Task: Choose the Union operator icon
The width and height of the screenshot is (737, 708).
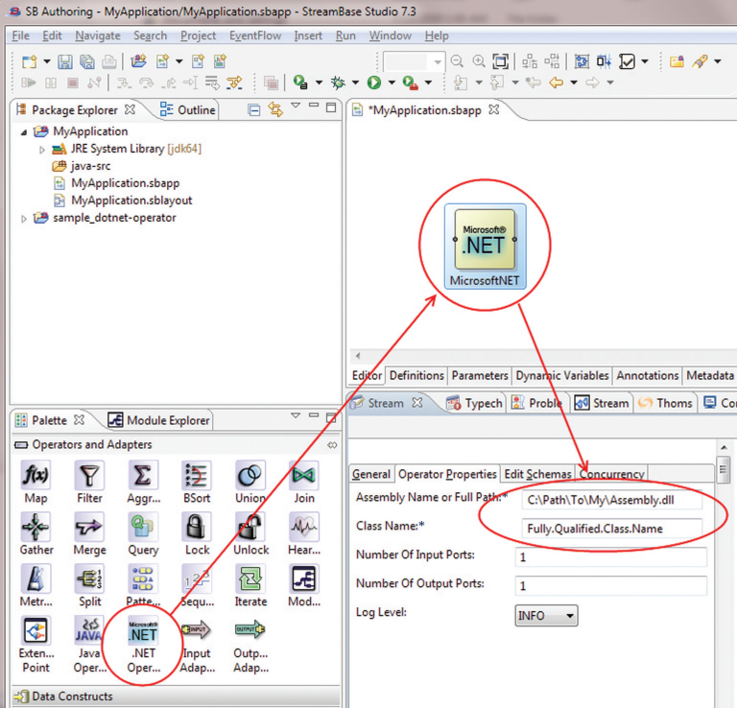Action: tap(250, 477)
